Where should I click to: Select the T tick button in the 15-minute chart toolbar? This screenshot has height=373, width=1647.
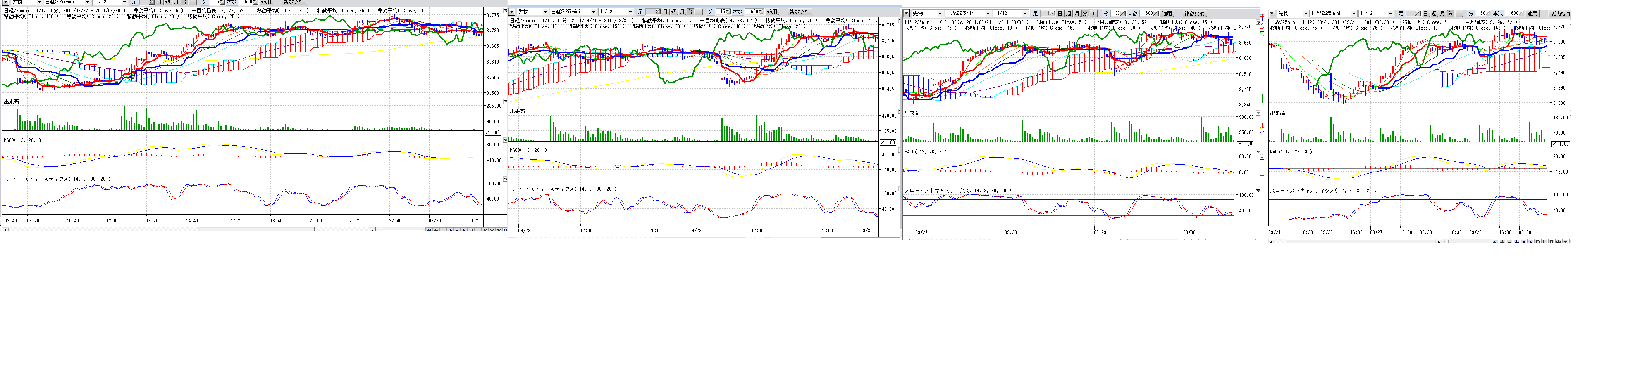click(699, 12)
